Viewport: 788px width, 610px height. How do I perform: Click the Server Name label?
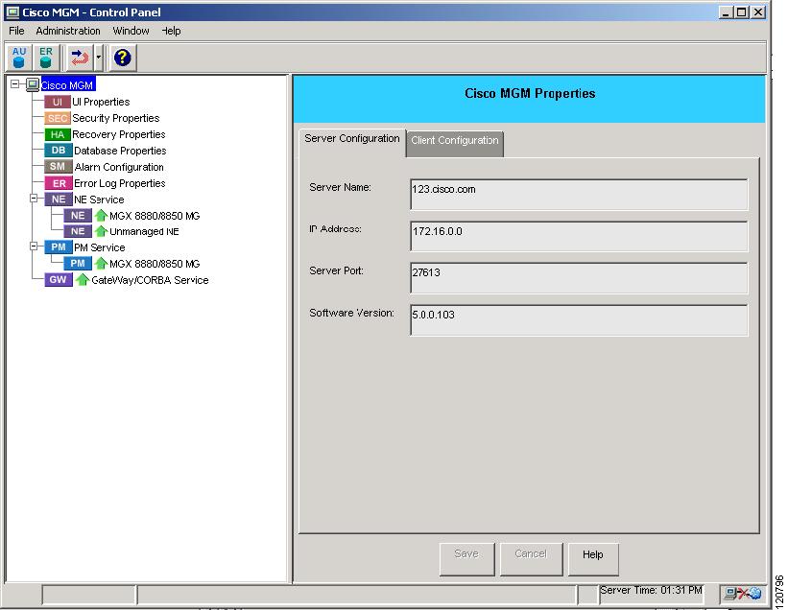pos(340,187)
